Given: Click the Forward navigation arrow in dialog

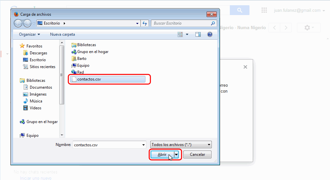Looking at the screenshot, I should (x=27, y=23).
